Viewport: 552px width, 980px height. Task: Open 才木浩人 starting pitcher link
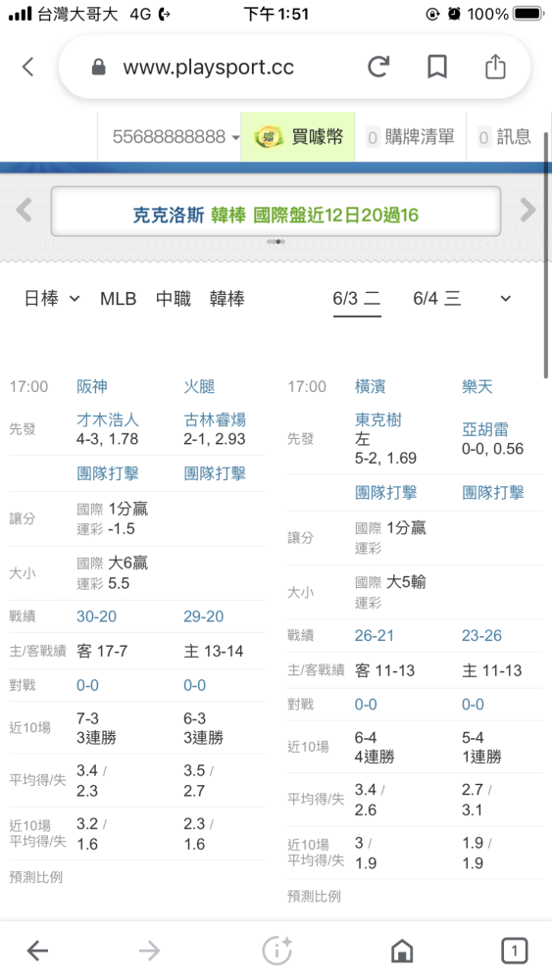click(x=108, y=419)
